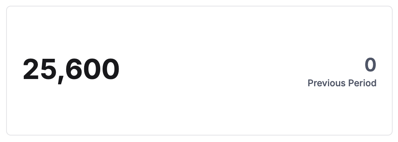Click the digit 5 in 25,600
The image size is (398, 142).
[48, 69]
